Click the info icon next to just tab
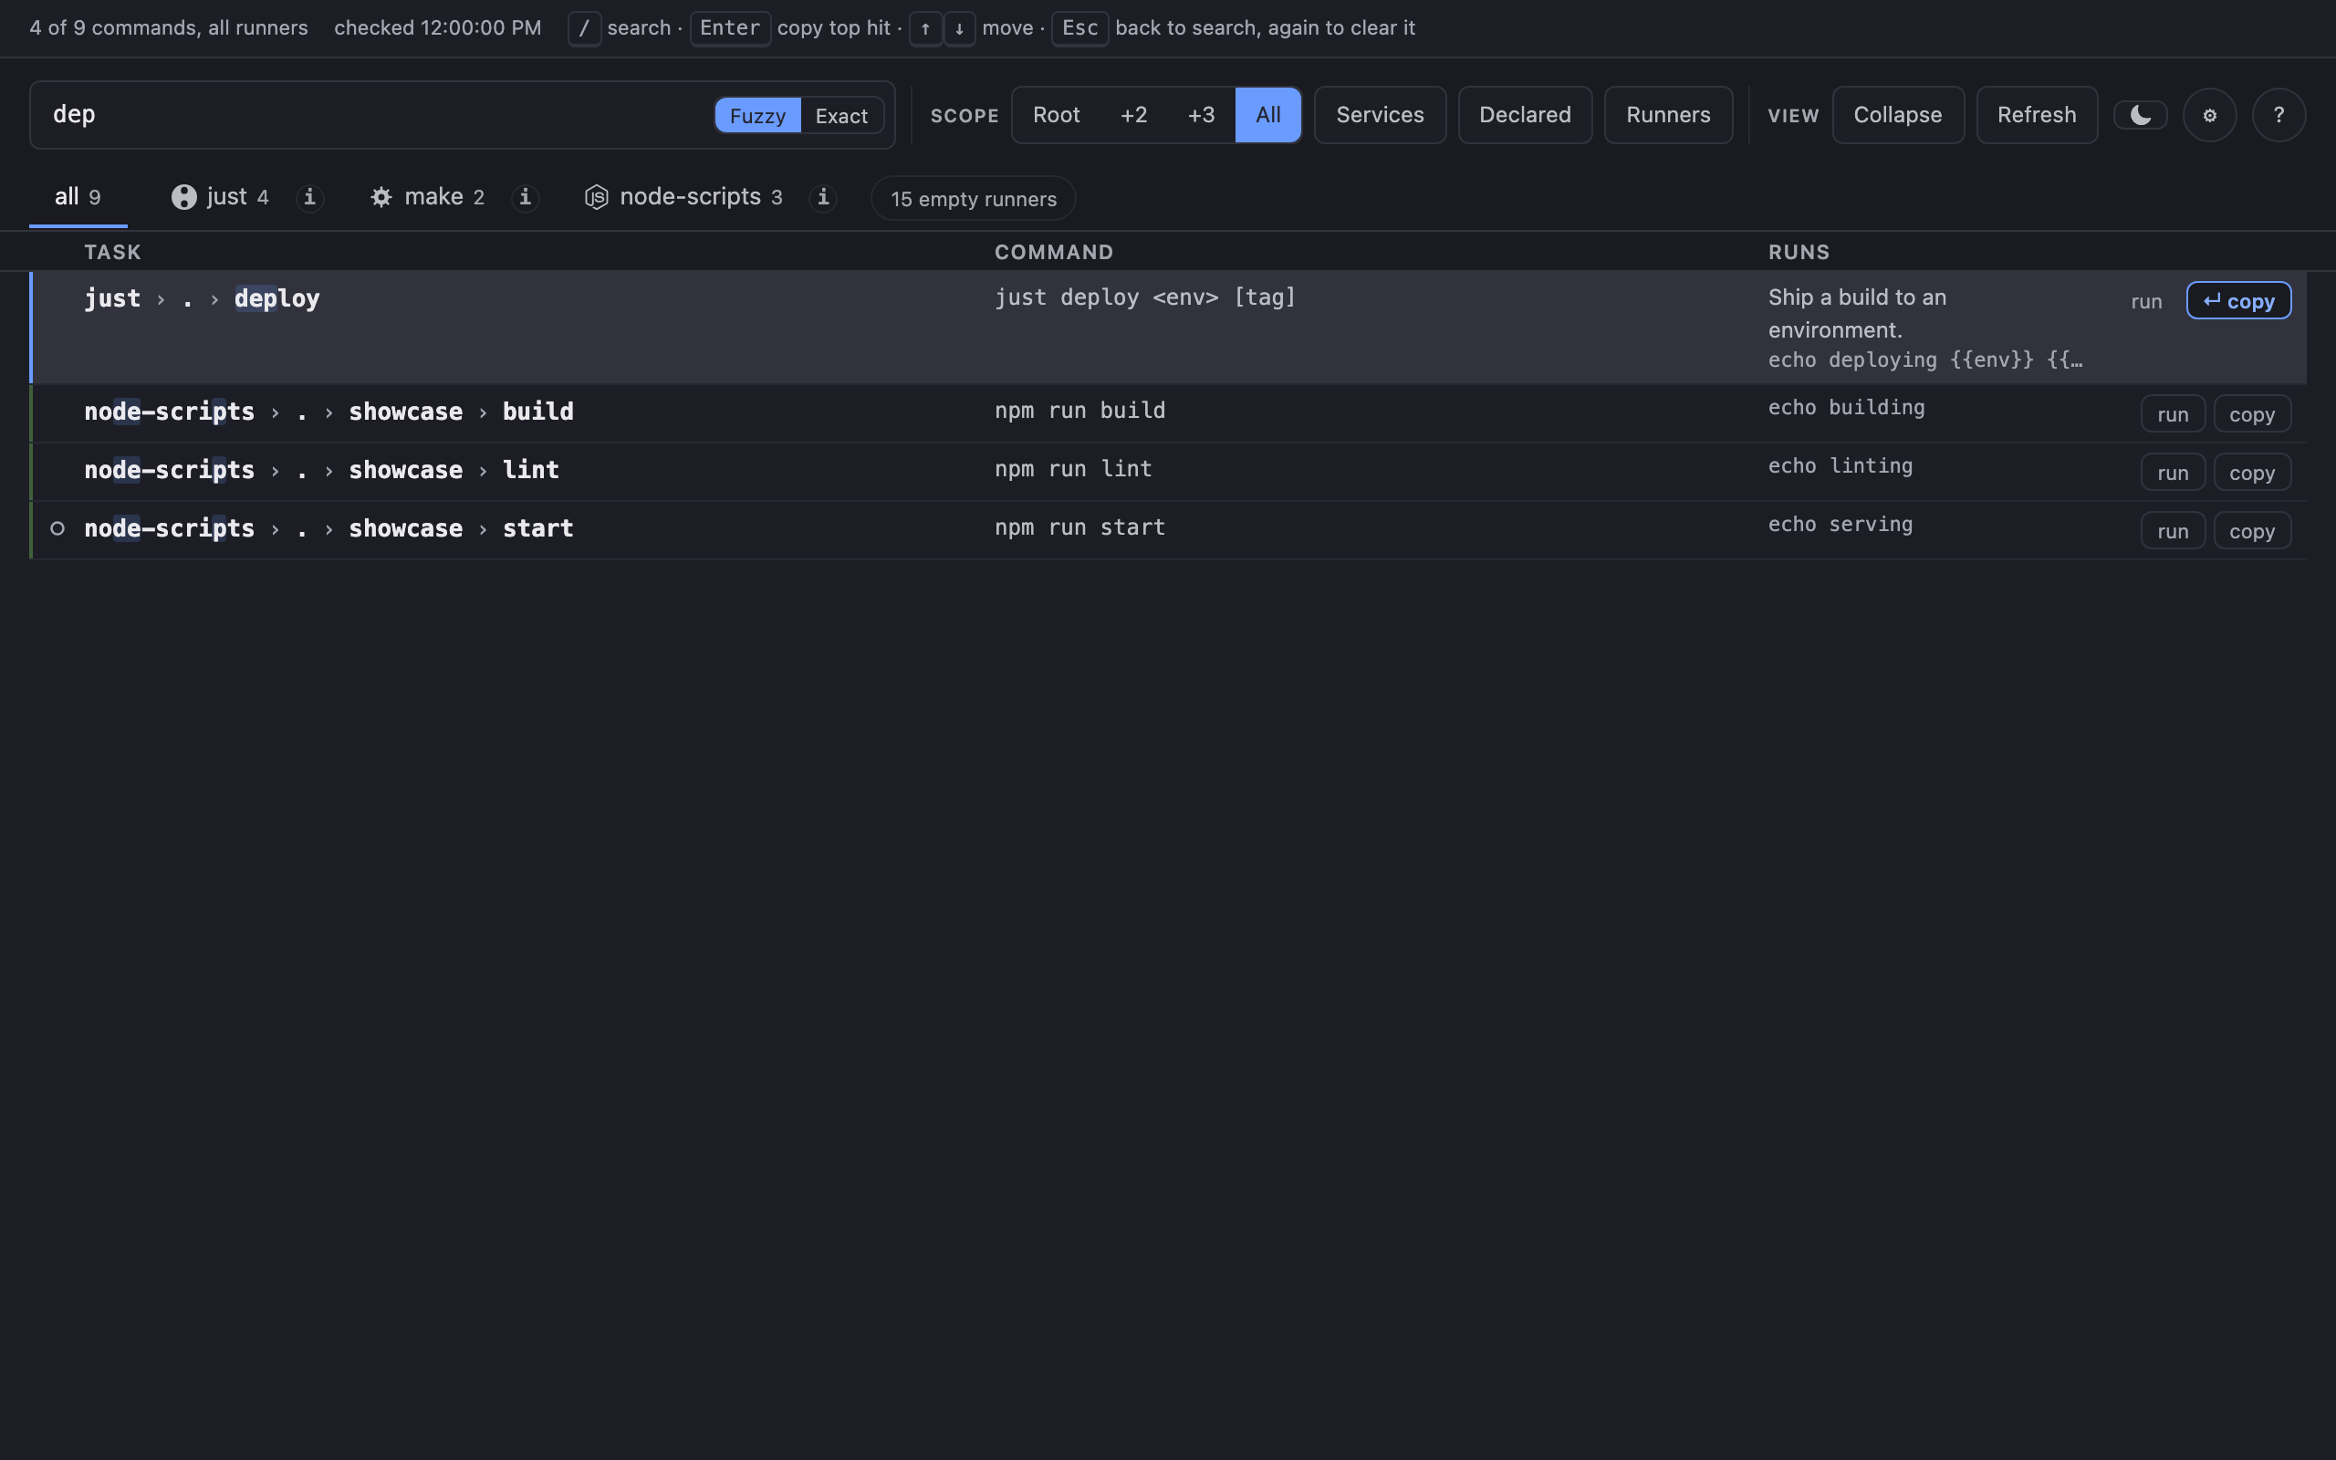The width and height of the screenshot is (2336, 1460). tap(309, 197)
